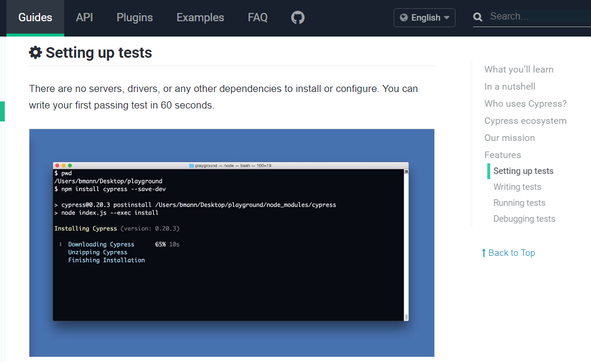Click the terminal installation screenshot
This screenshot has width=591, height=362.
[232, 242]
